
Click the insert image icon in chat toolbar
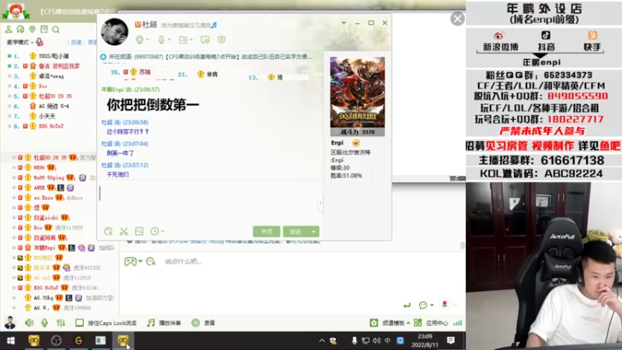[139, 231]
